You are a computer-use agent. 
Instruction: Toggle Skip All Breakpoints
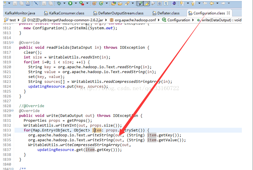(36, 3)
